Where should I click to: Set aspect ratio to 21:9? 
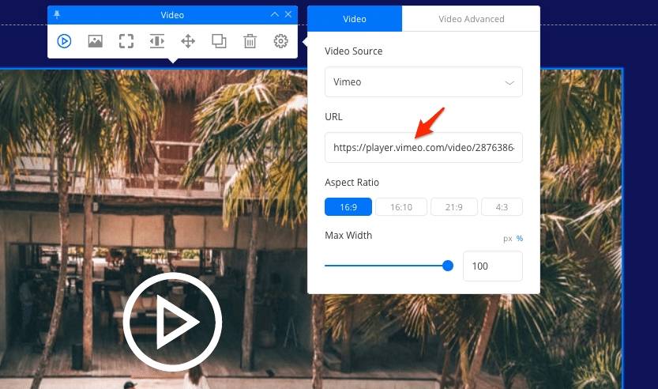(x=453, y=207)
